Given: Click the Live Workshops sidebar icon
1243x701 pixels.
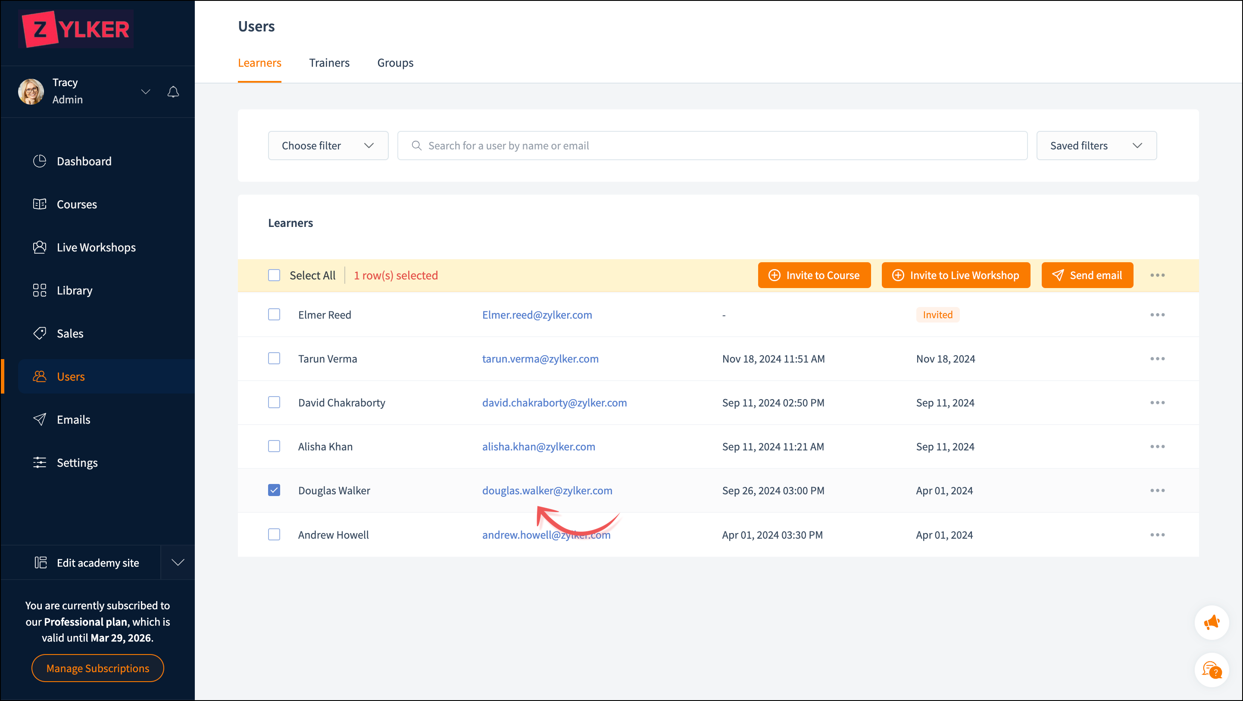Looking at the screenshot, I should point(40,247).
